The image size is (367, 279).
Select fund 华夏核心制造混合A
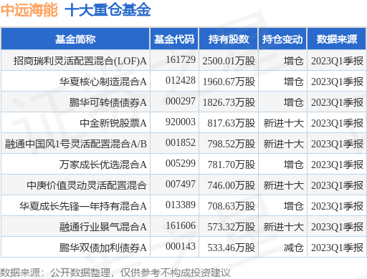click(x=103, y=82)
